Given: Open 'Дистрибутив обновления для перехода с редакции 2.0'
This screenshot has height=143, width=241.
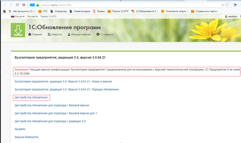Looking at the screenshot, I should 50,121.
